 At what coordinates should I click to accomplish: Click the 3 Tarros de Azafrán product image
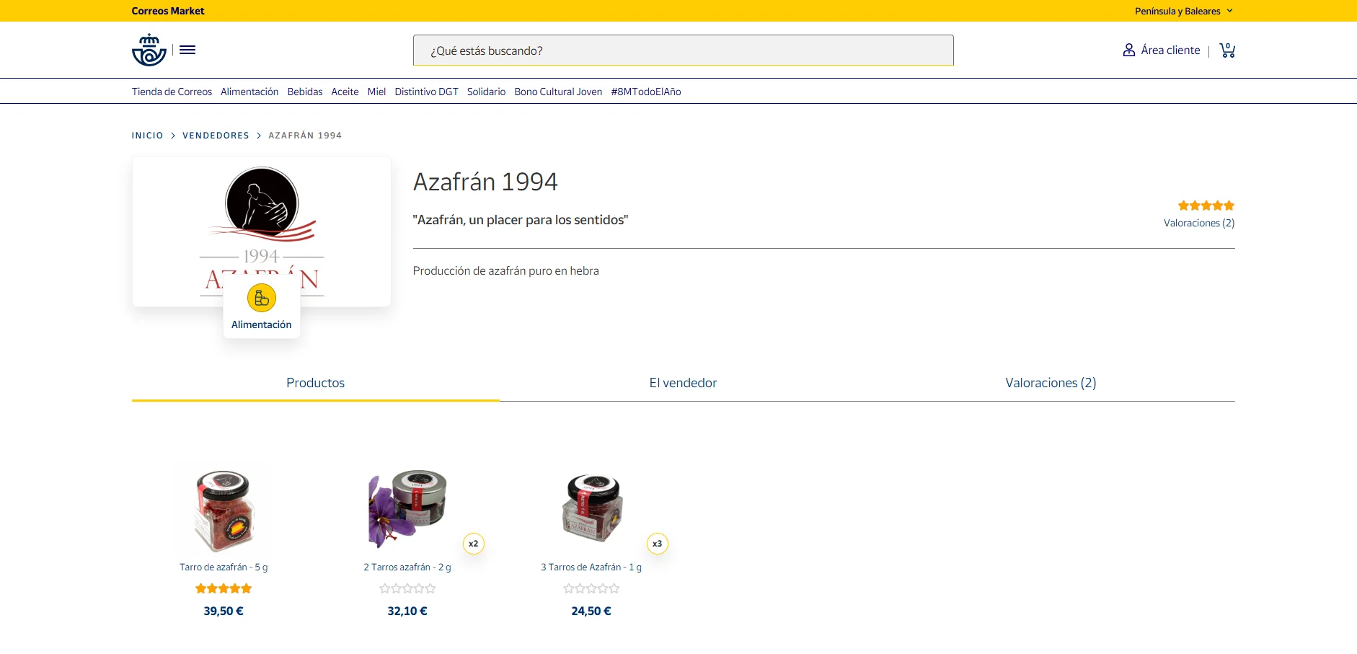click(591, 509)
